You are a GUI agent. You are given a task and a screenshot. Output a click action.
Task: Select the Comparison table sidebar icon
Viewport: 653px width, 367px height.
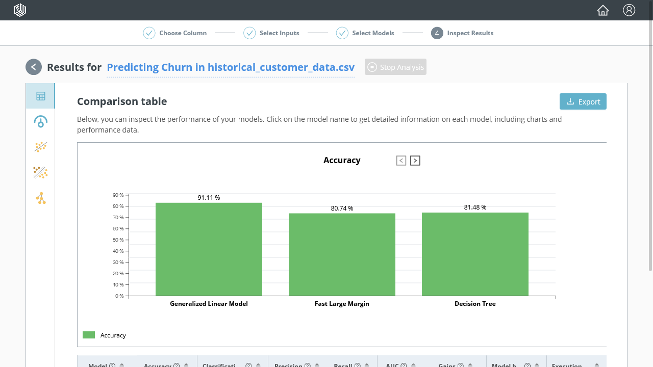pyautogui.click(x=41, y=96)
